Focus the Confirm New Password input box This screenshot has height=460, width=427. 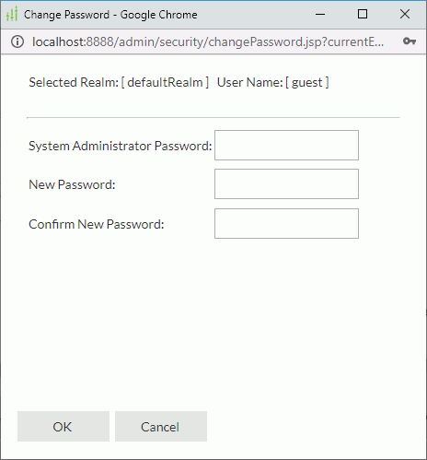pyautogui.click(x=286, y=223)
